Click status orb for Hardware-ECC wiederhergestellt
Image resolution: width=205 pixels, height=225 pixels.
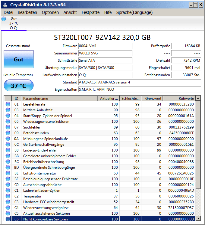coord(8,202)
